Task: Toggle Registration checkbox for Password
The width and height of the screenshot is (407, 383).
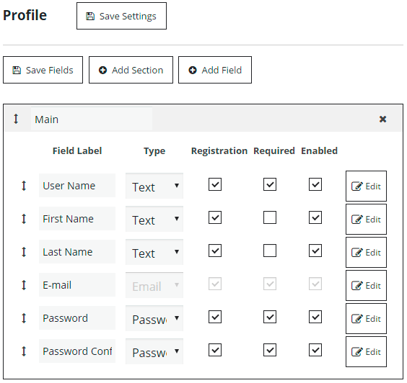Action: [x=215, y=317]
